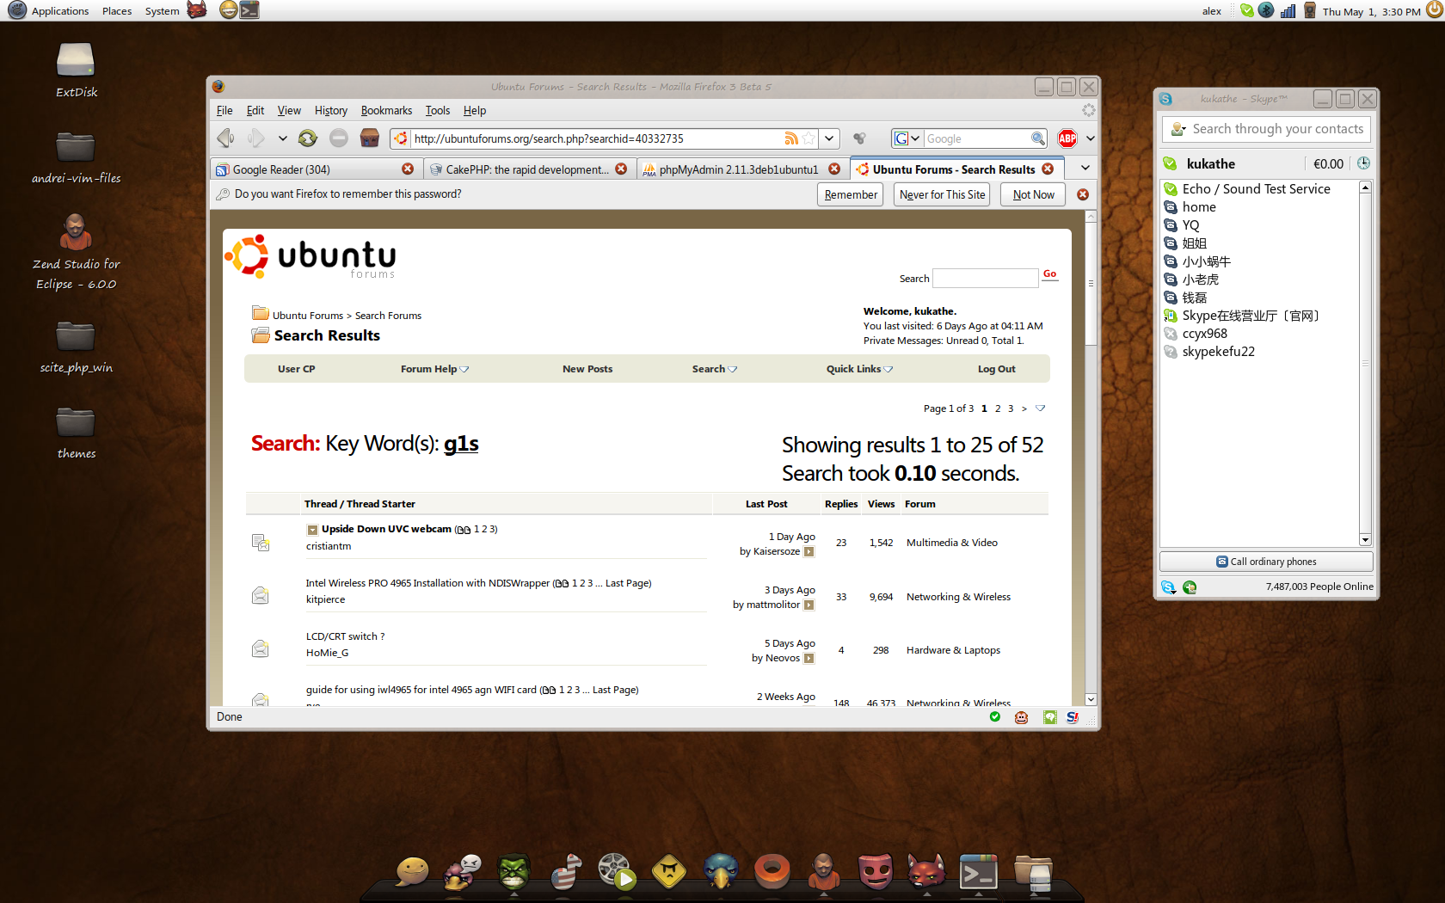Select Echo / Sound Test Service contact
This screenshot has height=903, width=1445.
(x=1256, y=189)
